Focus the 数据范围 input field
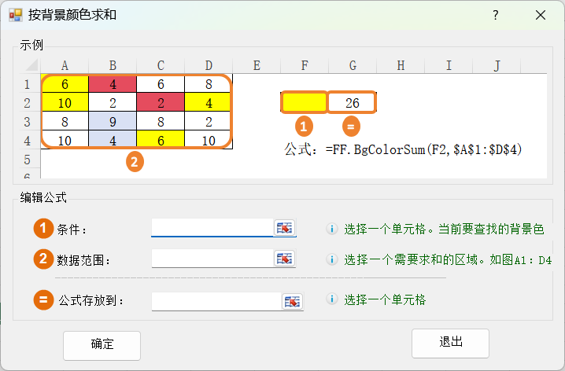This screenshot has height=371, width=565. pos(212,259)
